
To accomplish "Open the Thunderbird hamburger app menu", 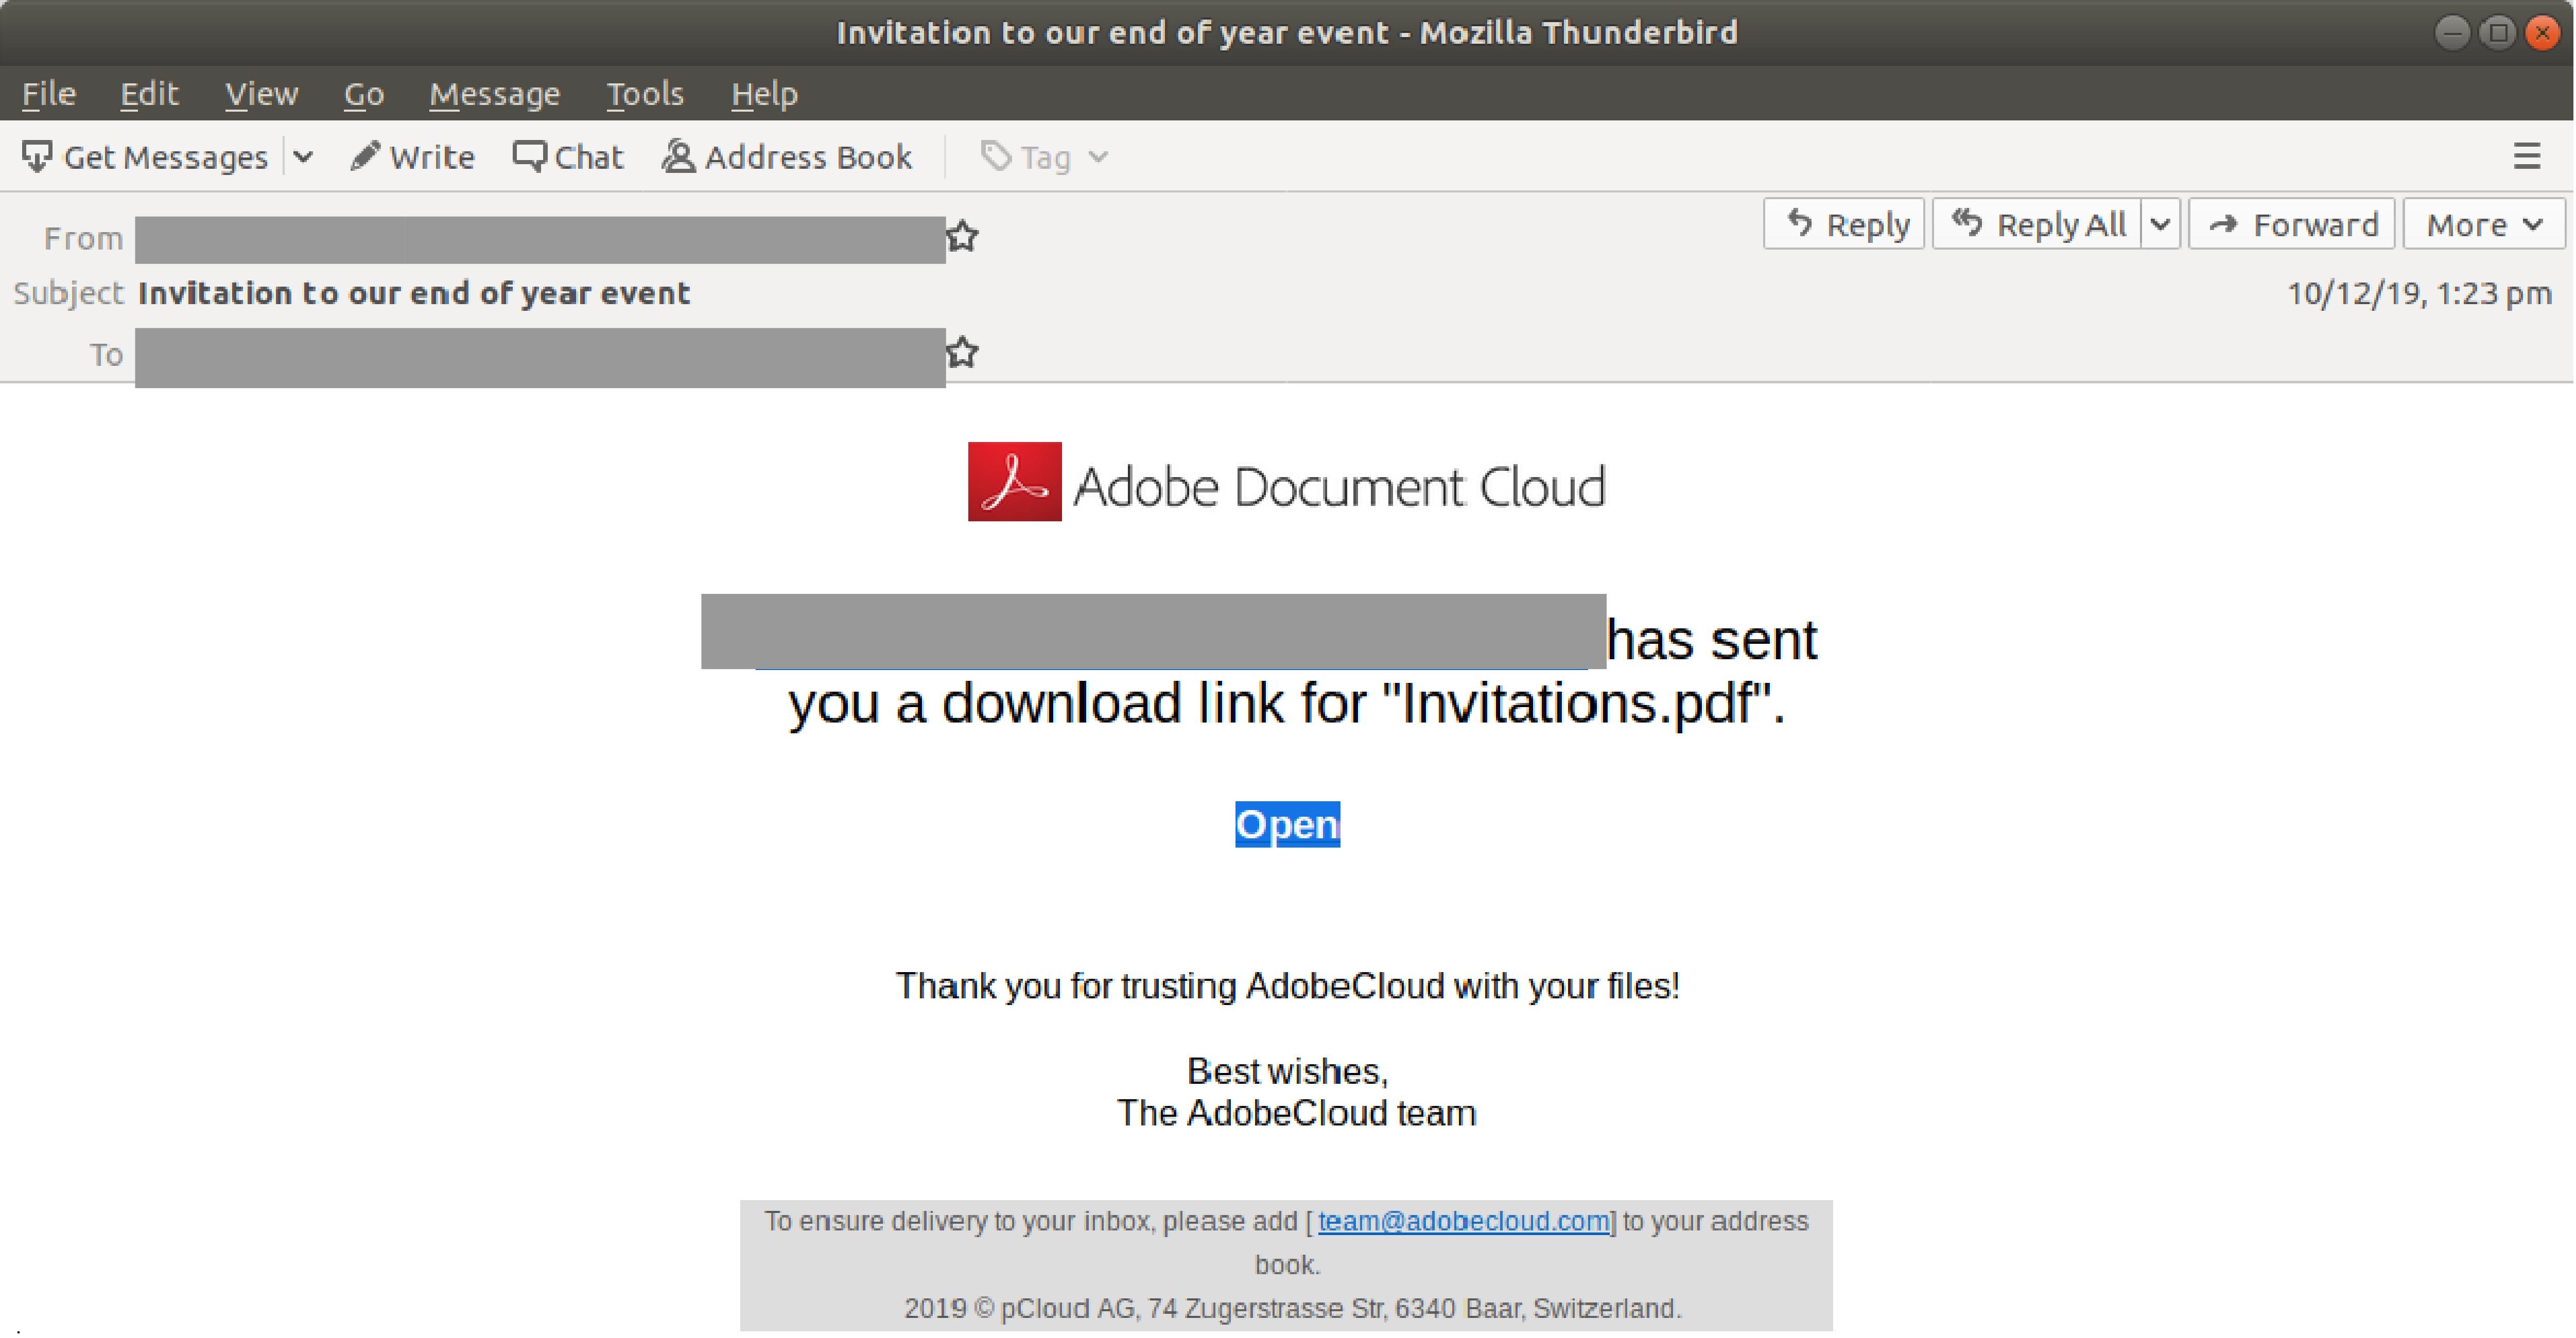I will click(2526, 156).
